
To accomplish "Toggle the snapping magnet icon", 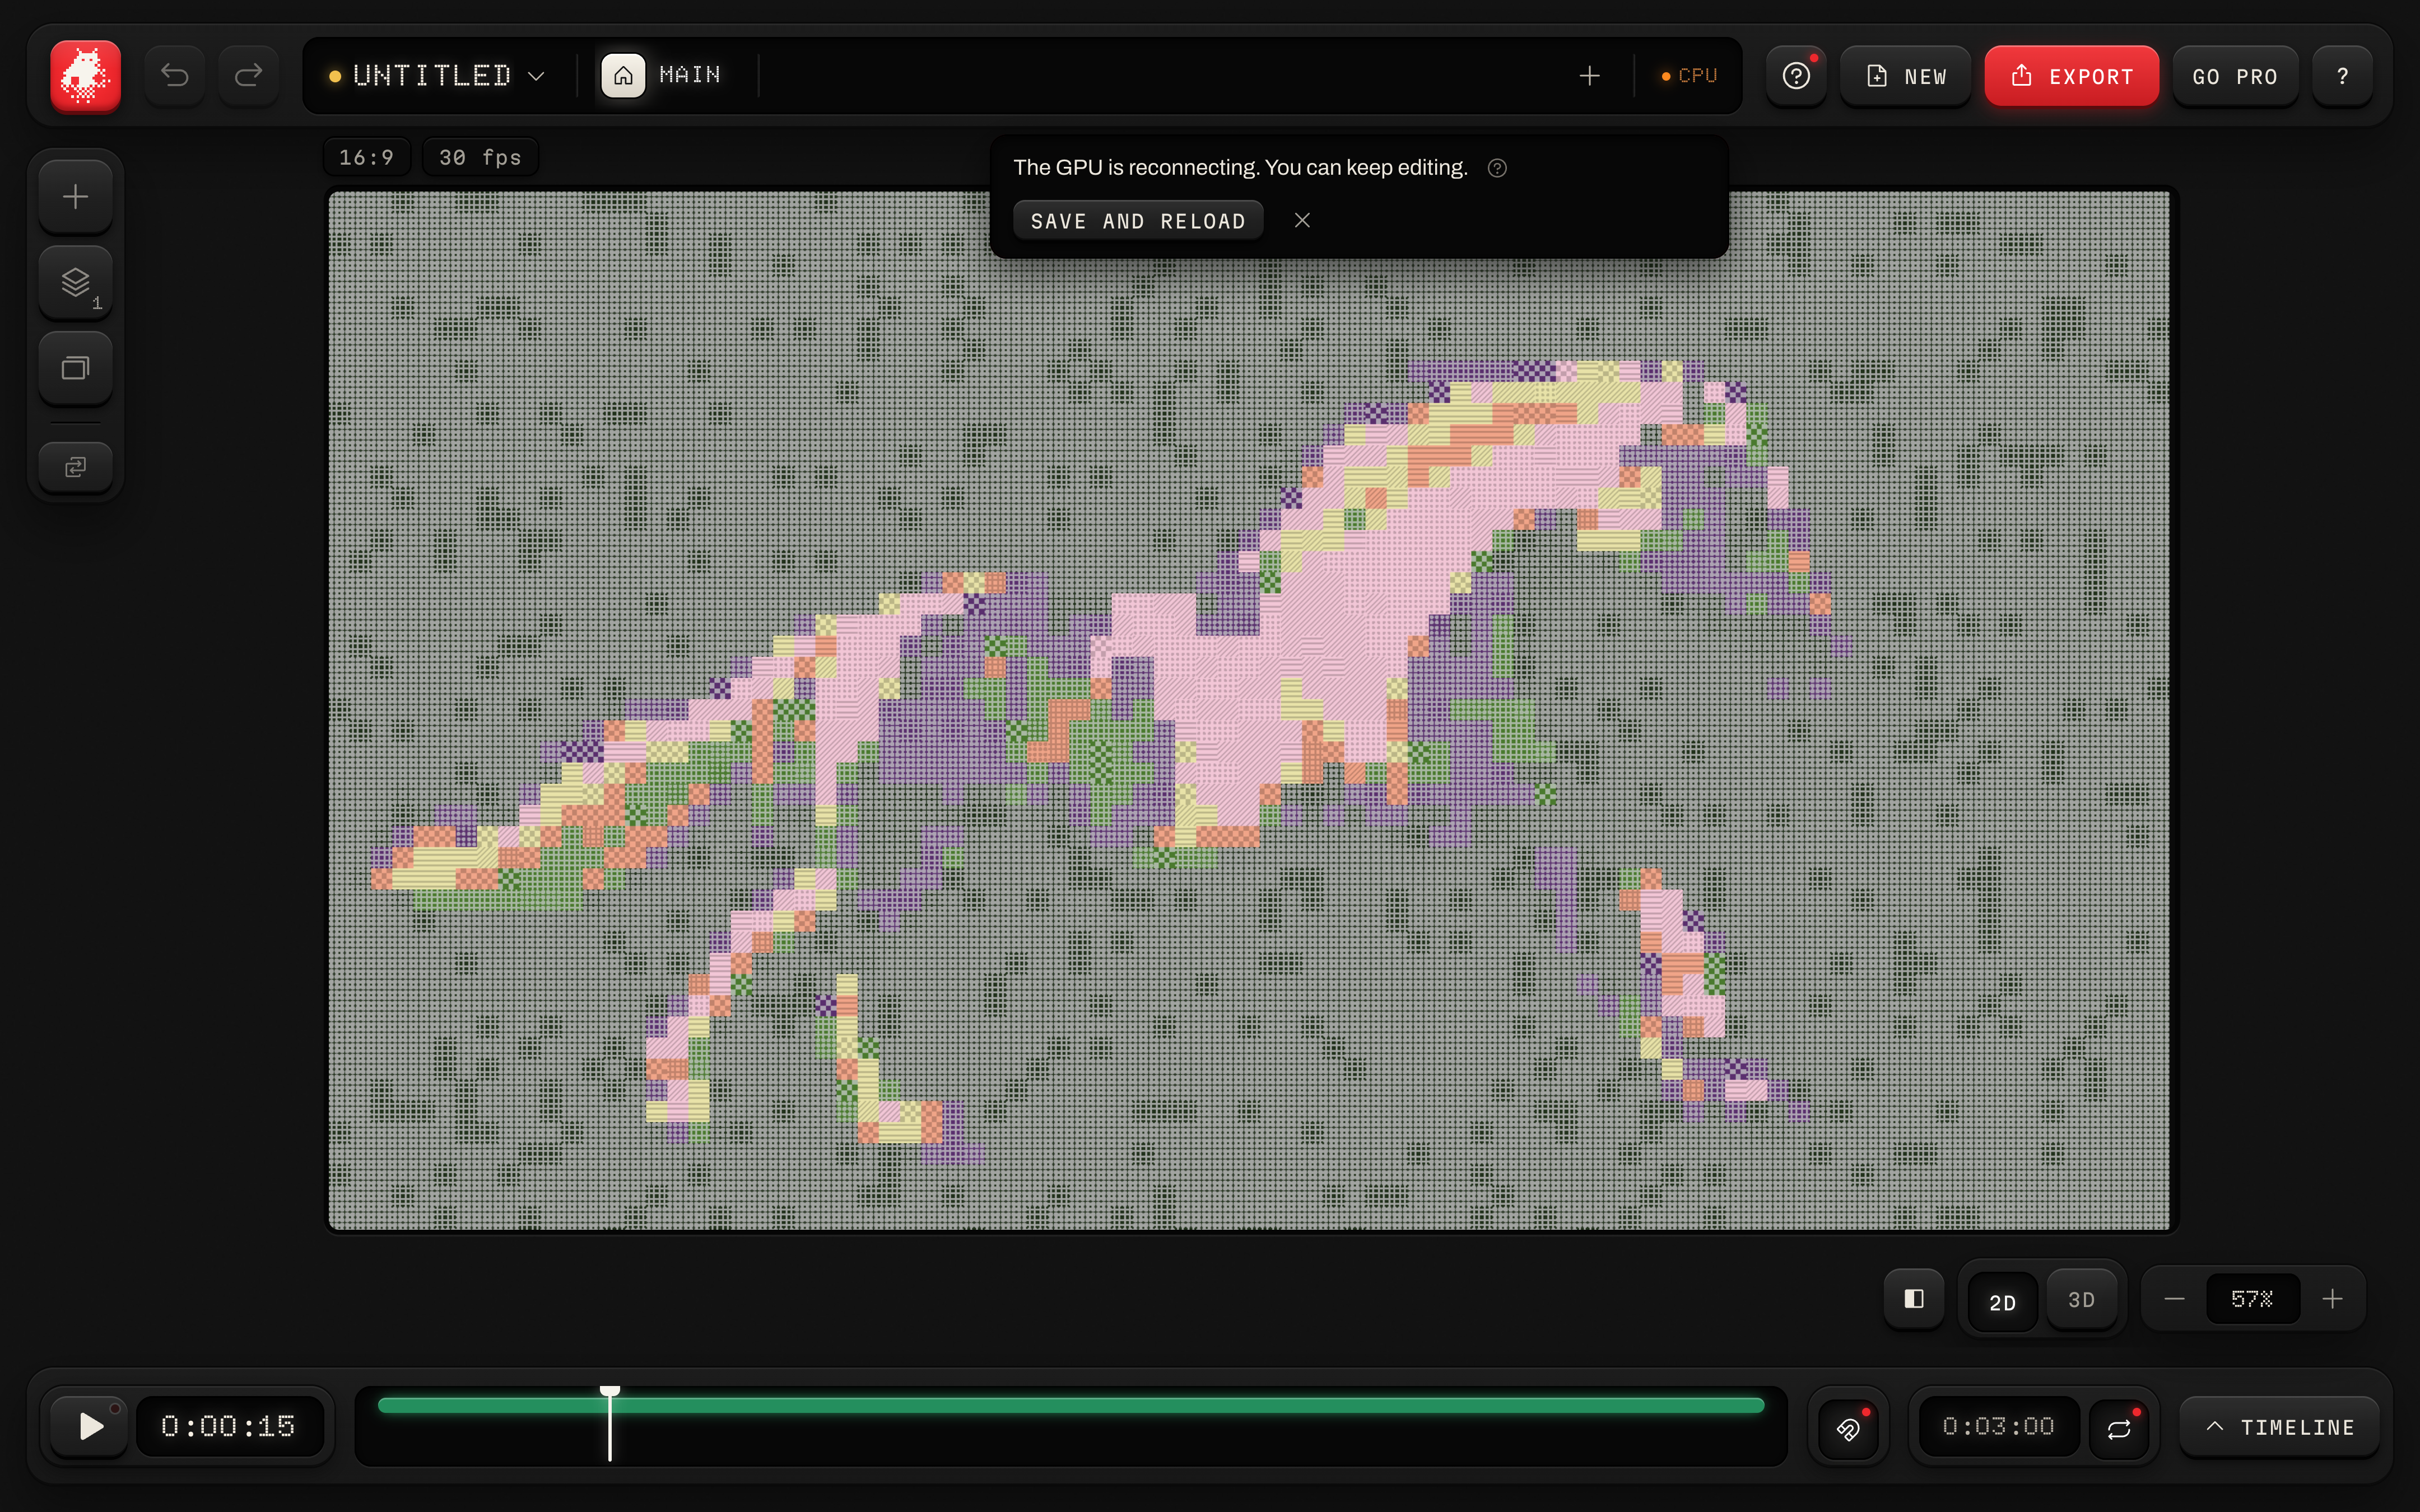I will pos(1848,1428).
